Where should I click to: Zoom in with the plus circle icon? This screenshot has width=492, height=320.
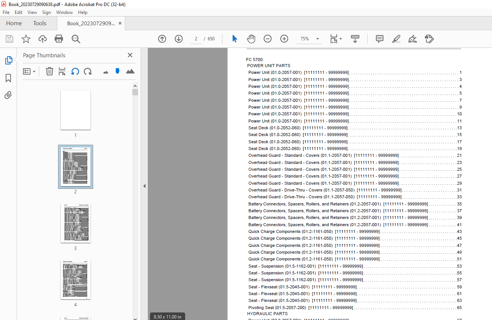pos(284,39)
